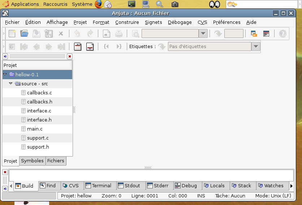Toggle the message window icon
The image size is (302, 205).
pos(266,34)
